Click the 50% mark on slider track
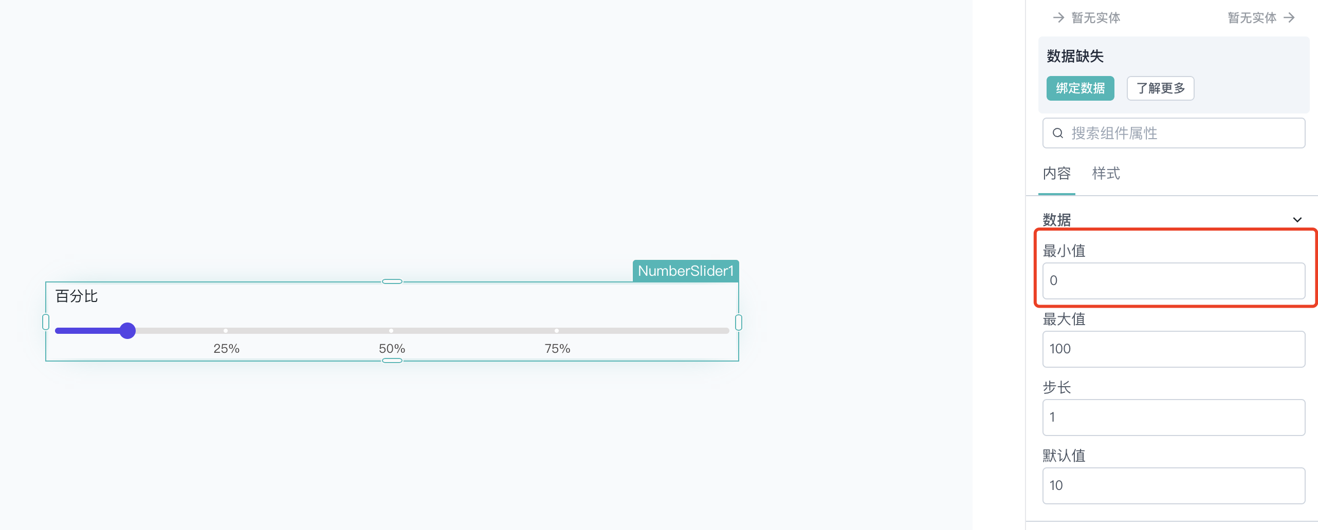Screen dimensions: 1318x530 (391, 331)
